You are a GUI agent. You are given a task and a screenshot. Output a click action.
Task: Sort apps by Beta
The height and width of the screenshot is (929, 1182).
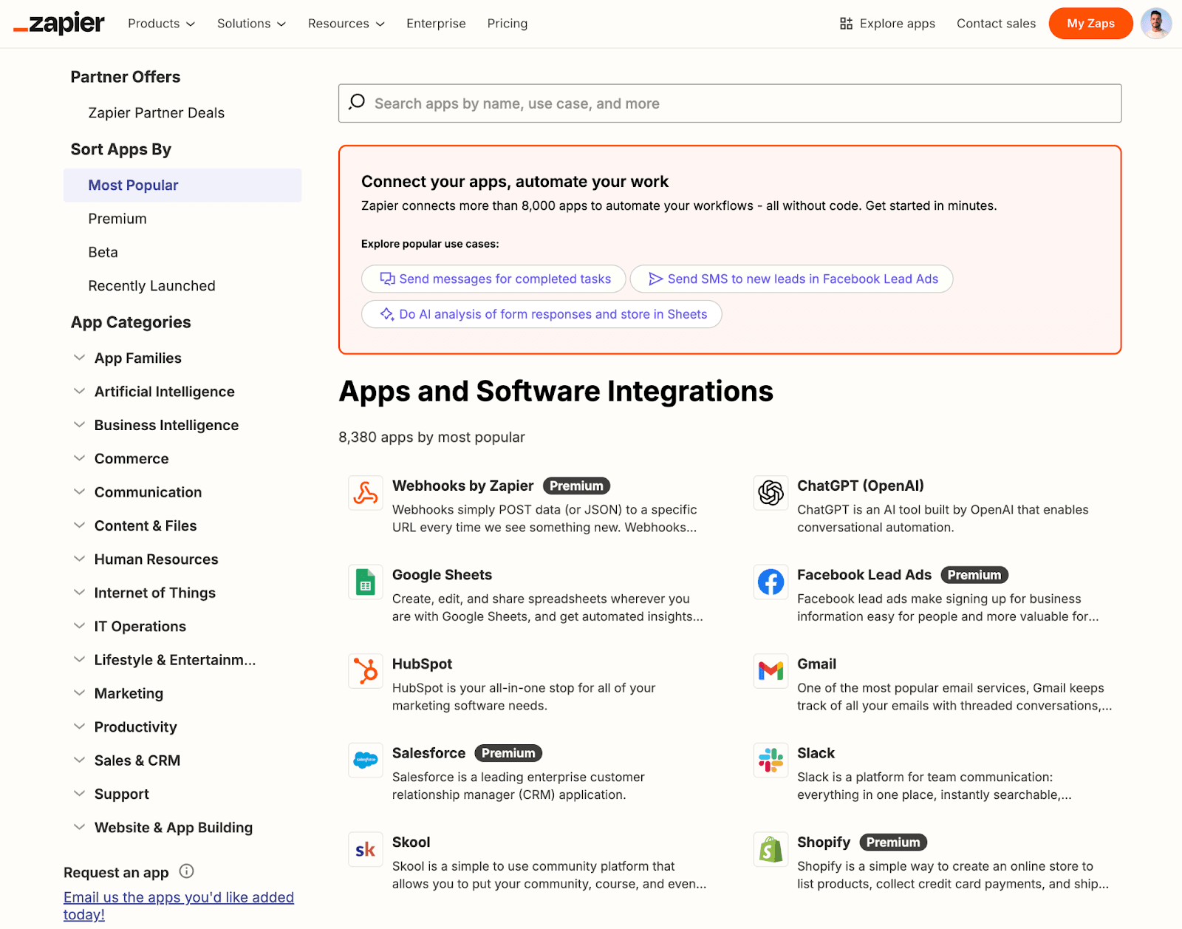click(x=103, y=252)
